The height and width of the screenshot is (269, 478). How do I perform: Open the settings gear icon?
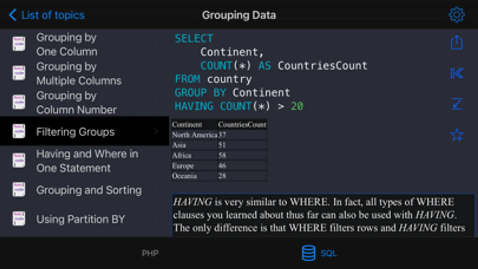(x=456, y=15)
